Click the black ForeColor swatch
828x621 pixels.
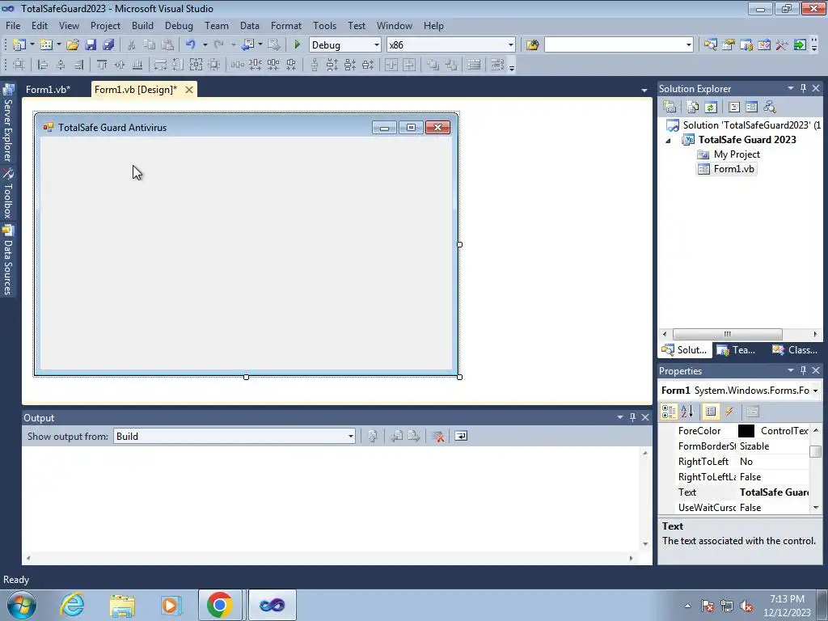click(x=746, y=431)
